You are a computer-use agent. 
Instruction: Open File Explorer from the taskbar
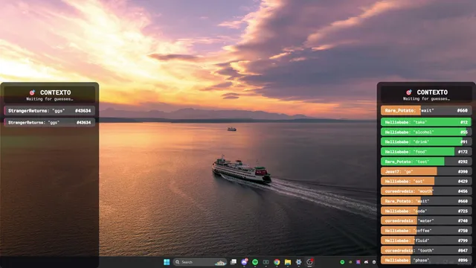(288, 262)
